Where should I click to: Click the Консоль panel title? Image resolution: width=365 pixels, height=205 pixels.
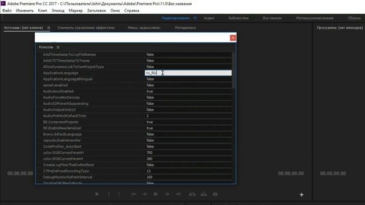(x=46, y=47)
